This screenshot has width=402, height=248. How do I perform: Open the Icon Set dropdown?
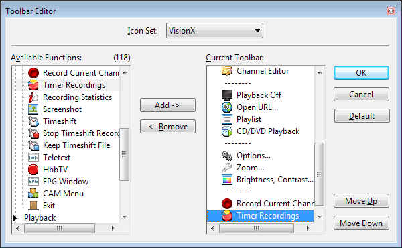pos(214,31)
